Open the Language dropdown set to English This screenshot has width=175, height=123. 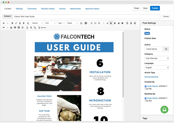157,67
